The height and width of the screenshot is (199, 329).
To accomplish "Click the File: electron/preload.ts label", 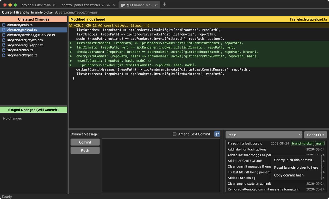I will point(308,19).
